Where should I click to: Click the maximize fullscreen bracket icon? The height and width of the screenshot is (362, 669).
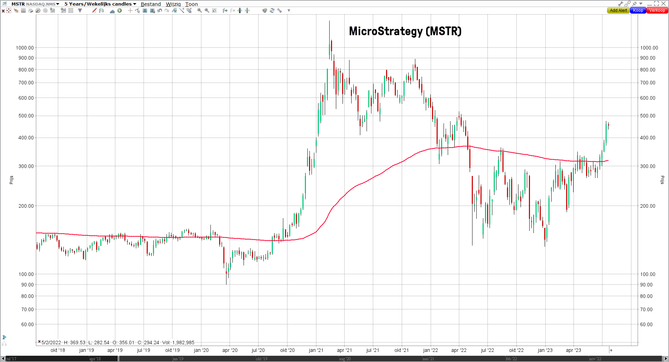tap(656, 3)
